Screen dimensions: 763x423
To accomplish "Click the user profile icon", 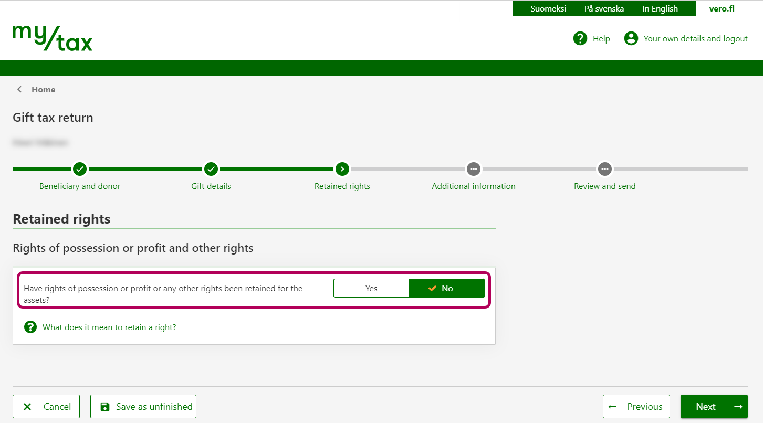I will coord(631,38).
